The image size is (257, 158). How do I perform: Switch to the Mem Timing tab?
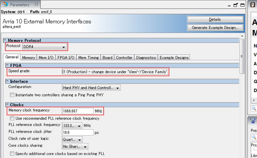point(88,57)
